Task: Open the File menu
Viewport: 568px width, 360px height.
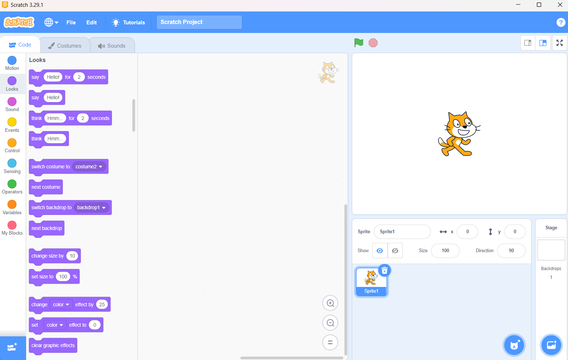Action: (x=71, y=22)
